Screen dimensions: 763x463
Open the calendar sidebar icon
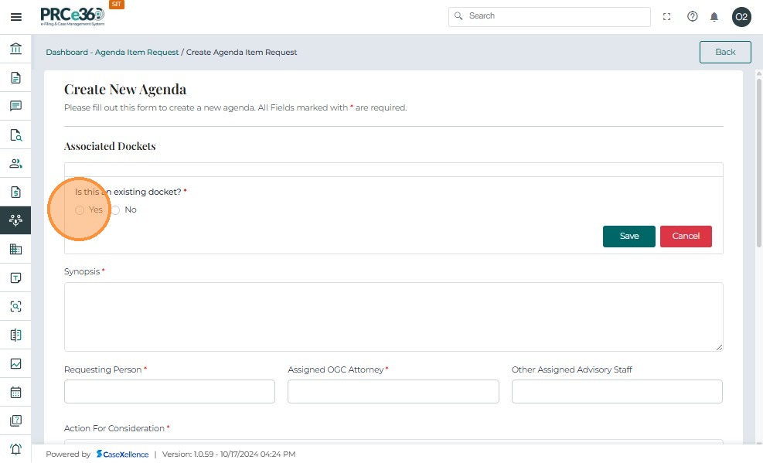pyautogui.click(x=15, y=392)
